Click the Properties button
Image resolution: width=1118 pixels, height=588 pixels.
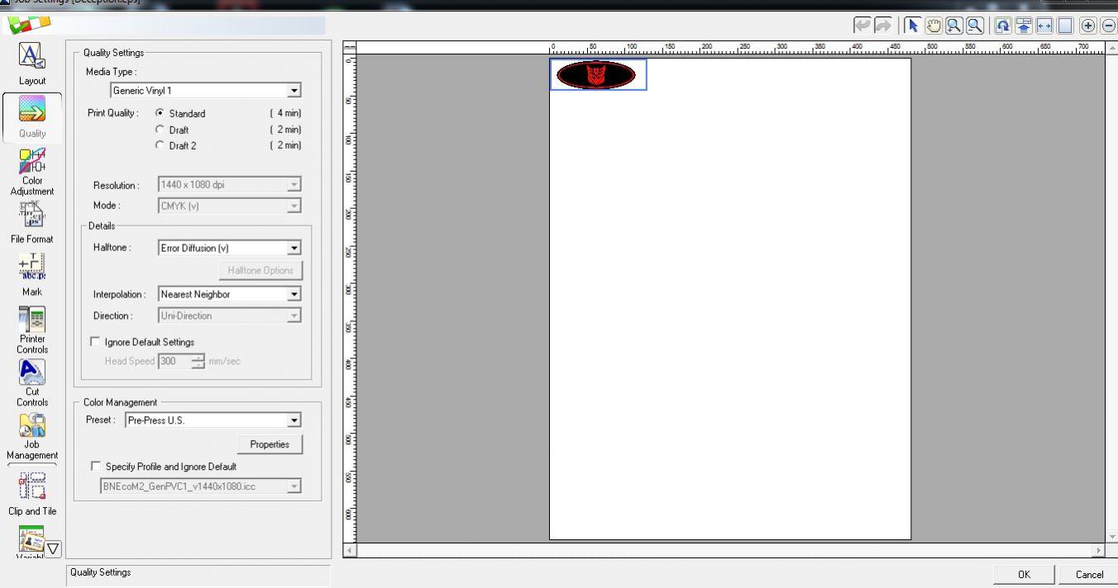270,444
